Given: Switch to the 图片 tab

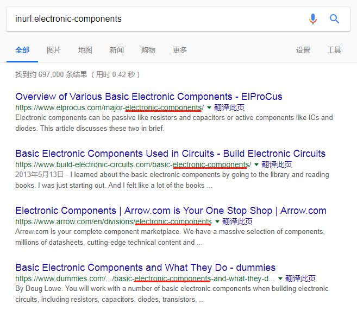Looking at the screenshot, I should click(x=54, y=50).
